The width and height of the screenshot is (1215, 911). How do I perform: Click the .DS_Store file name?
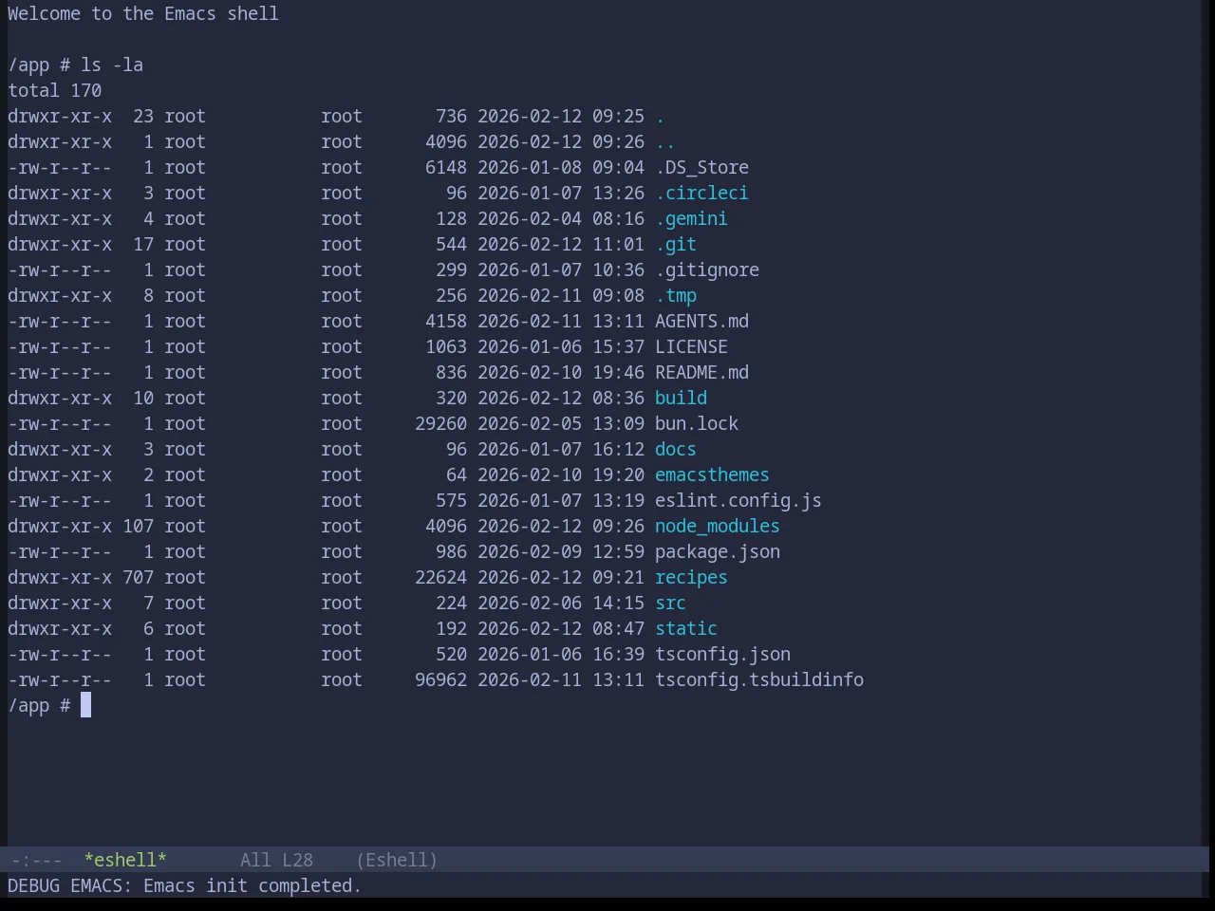coord(701,167)
